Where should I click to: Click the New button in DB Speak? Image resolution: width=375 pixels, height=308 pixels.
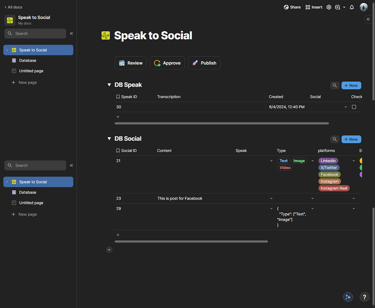351,85
